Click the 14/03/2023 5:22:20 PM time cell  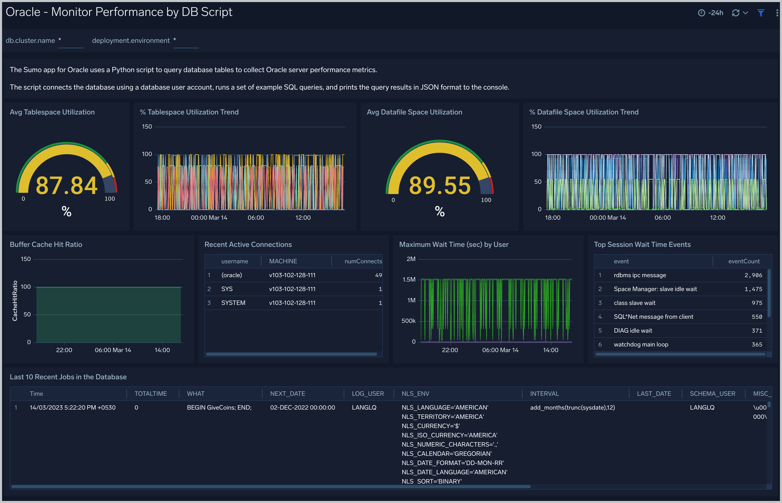coord(73,408)
